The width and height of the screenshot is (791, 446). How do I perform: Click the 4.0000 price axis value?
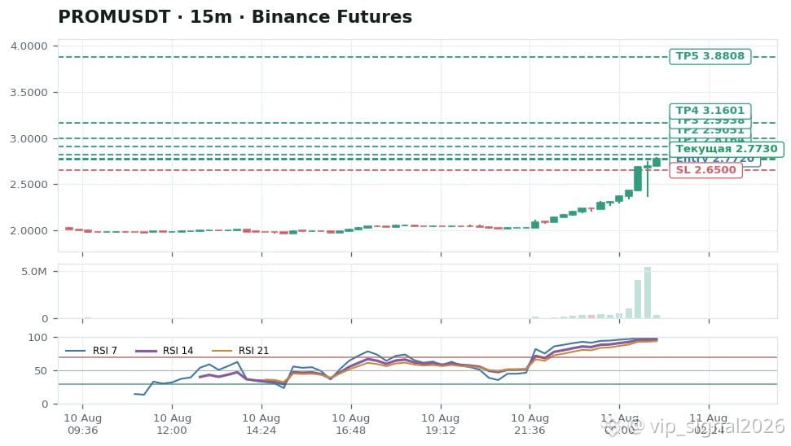point(29,46)
